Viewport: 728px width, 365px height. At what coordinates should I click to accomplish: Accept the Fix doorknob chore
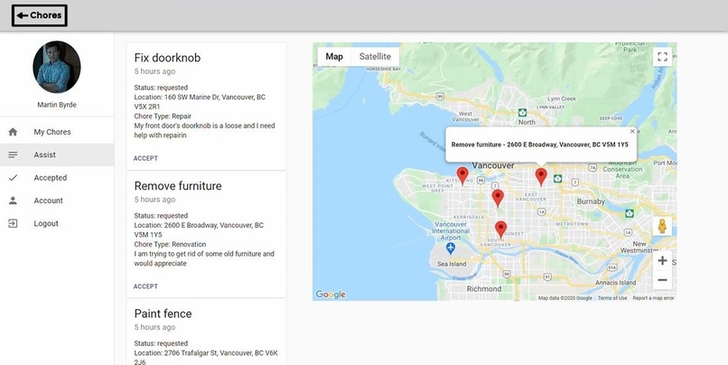(145, 158)
